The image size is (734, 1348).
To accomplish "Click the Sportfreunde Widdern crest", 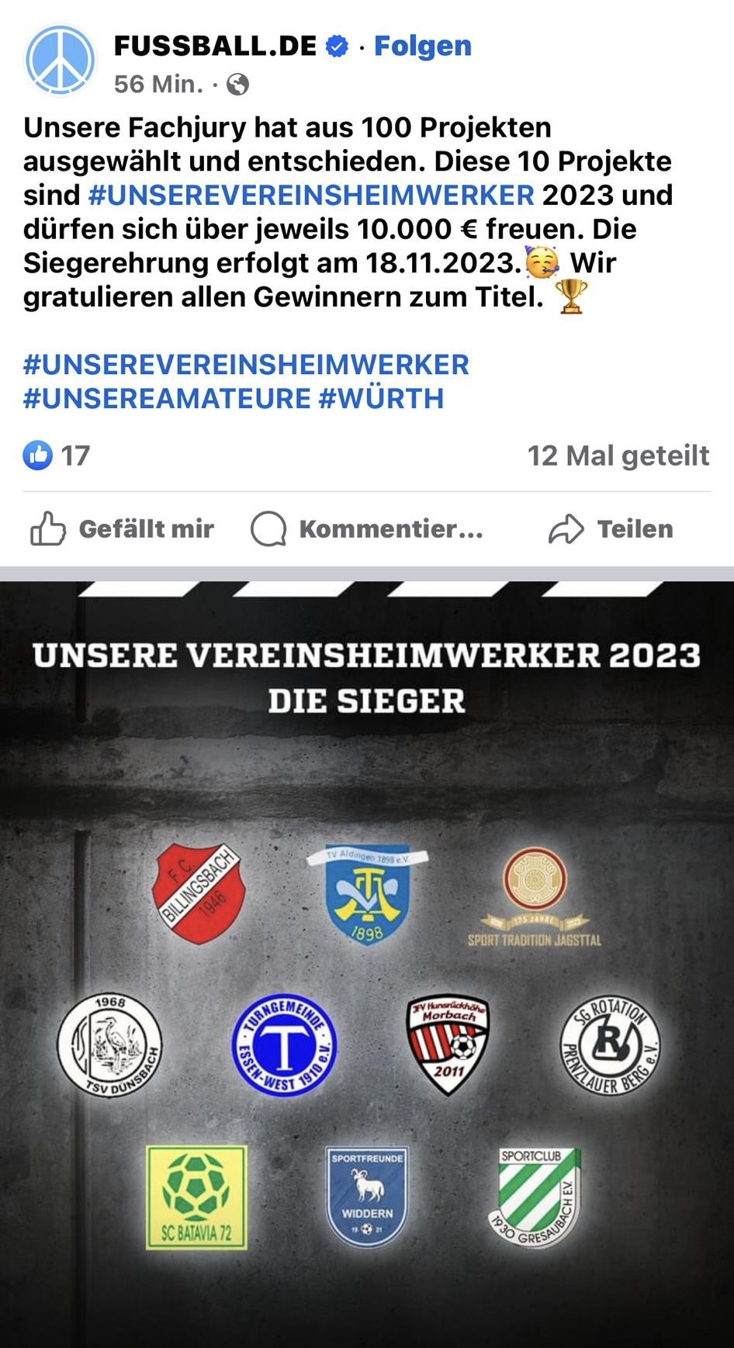I will (x=367, y=1196).
